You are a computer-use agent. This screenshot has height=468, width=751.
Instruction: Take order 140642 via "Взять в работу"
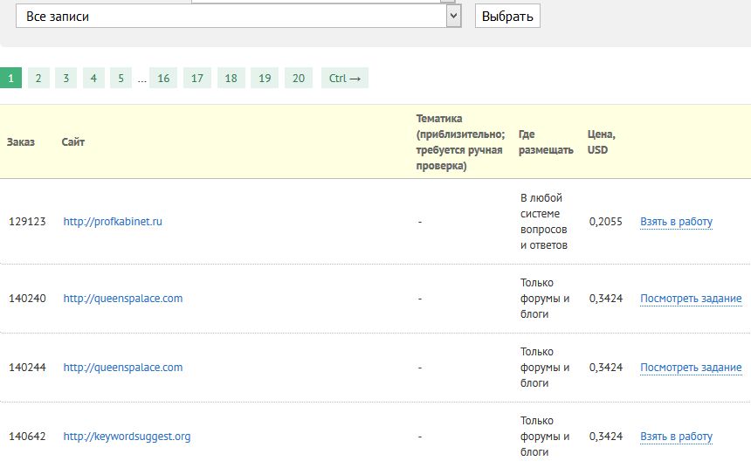[676, 437]
